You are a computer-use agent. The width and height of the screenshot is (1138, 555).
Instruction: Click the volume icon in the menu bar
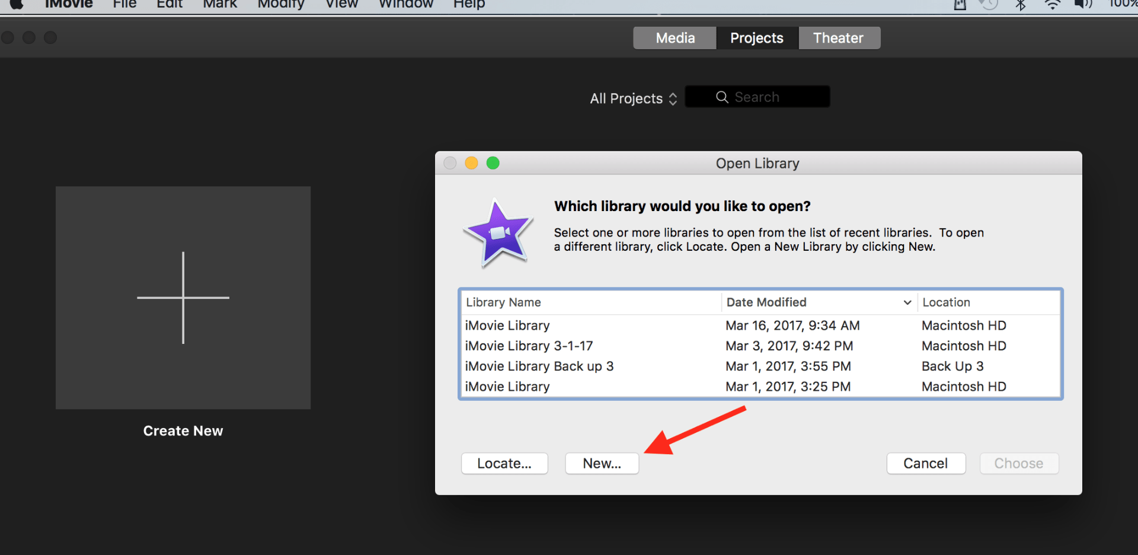click(x=1082, y=5)
